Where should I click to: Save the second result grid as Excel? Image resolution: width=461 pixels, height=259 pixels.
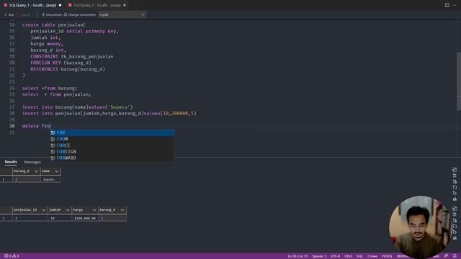tap(455, 221)
